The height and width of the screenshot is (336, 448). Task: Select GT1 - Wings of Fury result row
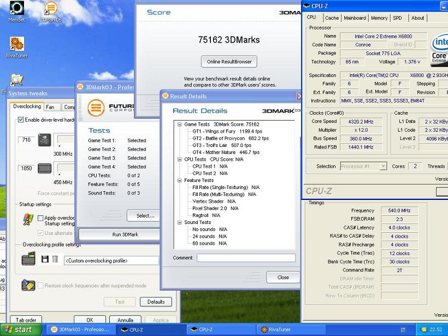227,132
